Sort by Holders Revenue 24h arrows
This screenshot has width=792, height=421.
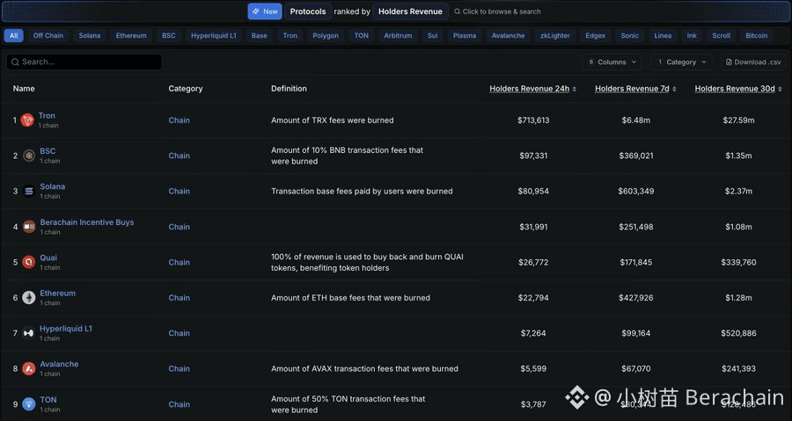[x=575, y=89]
